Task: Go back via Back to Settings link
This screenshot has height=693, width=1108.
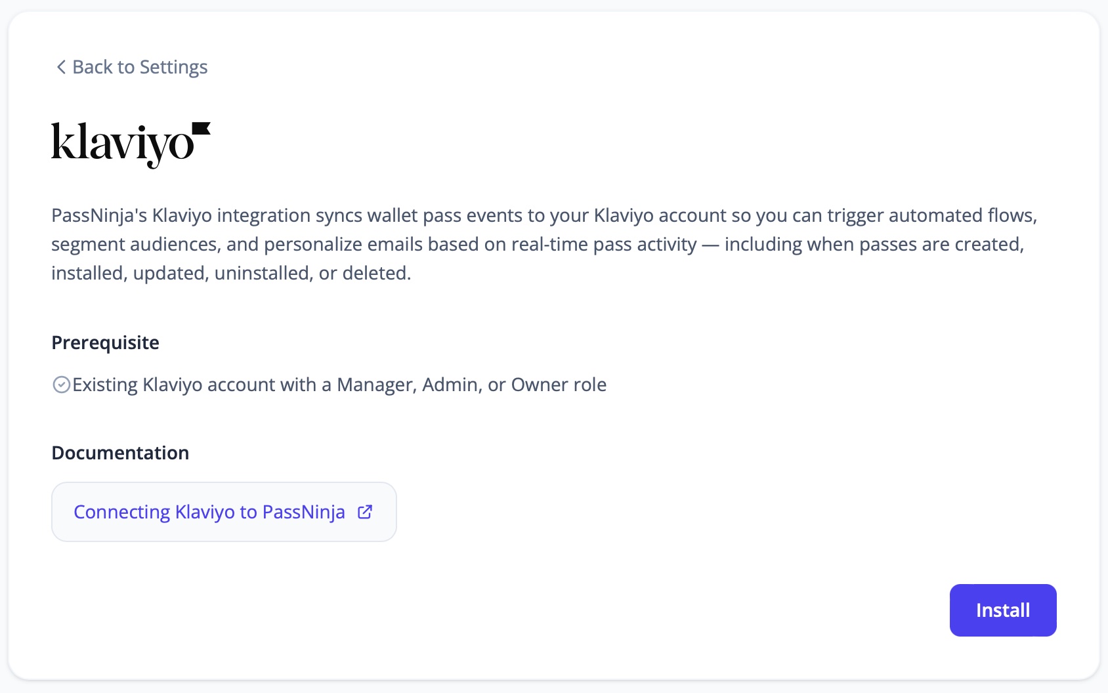Action: [x=131, y=67]
